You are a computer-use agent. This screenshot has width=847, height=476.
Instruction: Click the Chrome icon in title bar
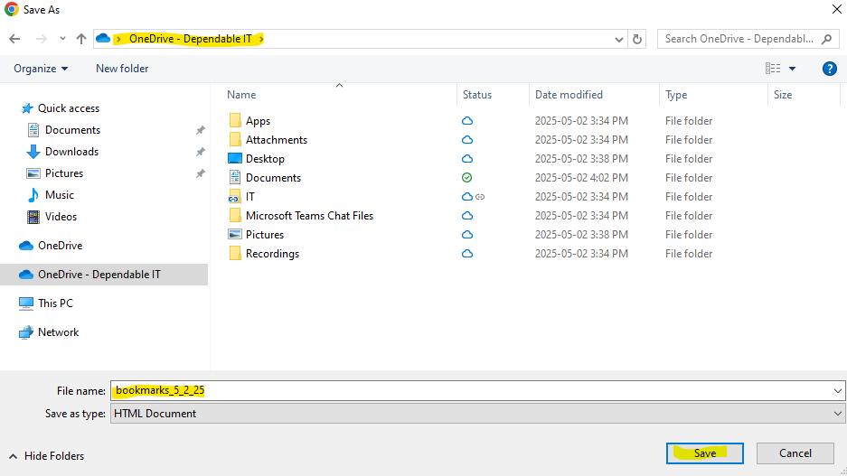12,10
